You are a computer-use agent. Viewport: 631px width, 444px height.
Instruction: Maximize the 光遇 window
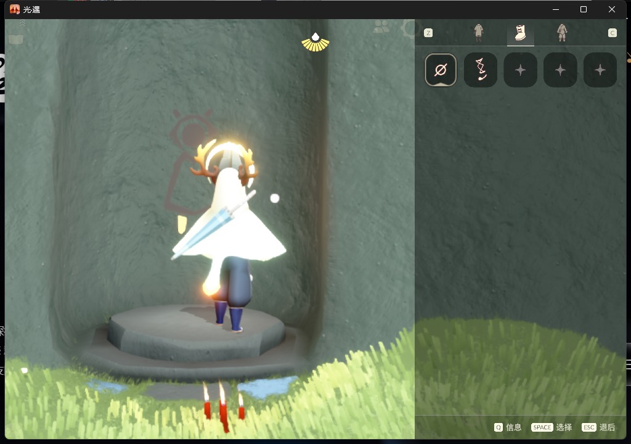584,9
